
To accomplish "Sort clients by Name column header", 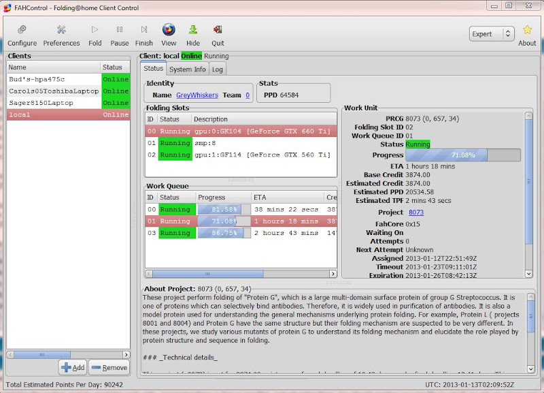I will tap(54, 67).
